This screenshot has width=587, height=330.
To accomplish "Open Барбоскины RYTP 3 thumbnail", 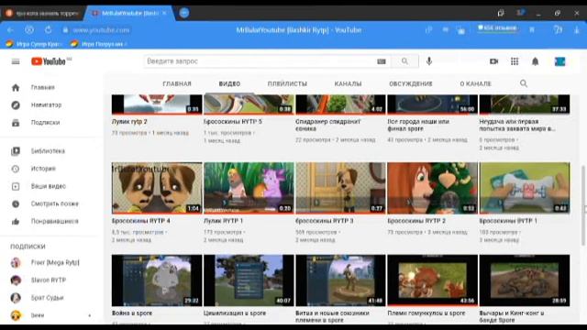I will pos(340,188).
